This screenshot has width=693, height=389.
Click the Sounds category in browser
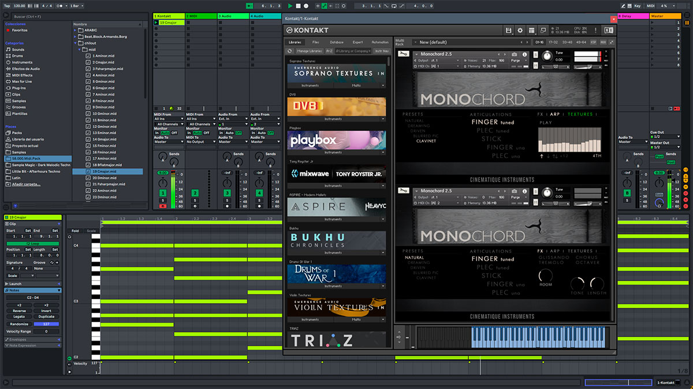pyautogui.click(x=18, y=50)
